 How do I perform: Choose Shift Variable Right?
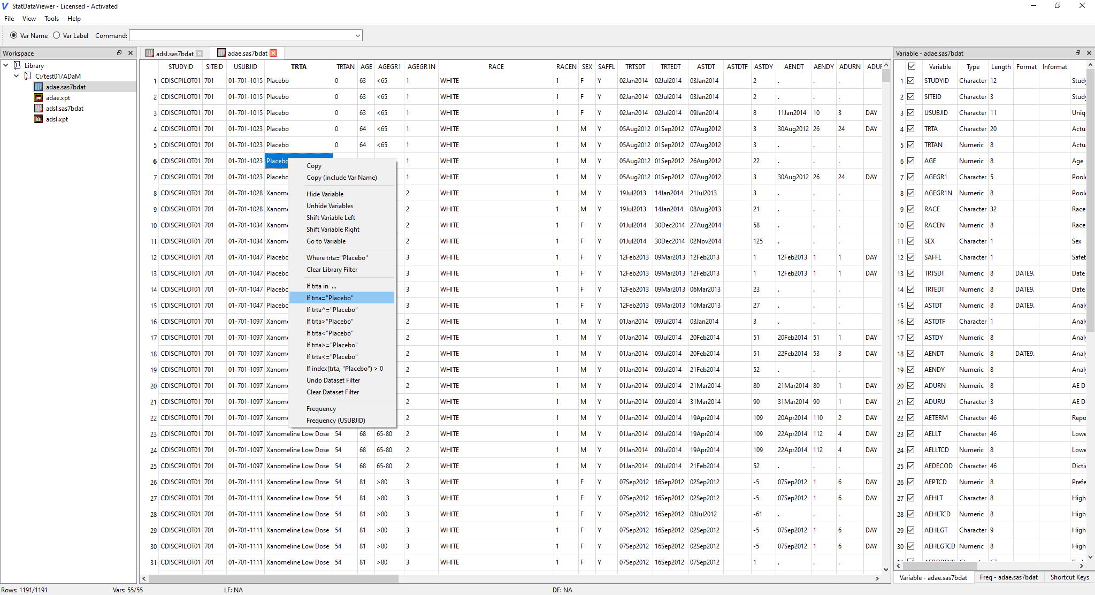pyautogui.click(x=342, y=230)
